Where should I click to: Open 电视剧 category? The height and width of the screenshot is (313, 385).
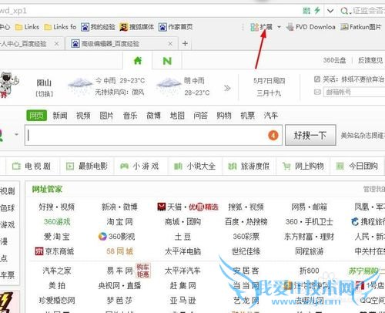click(32, 167)
